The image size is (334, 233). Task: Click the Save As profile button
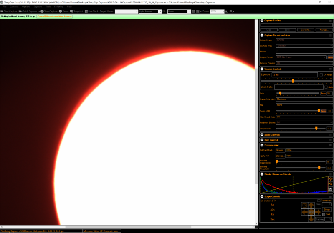click(306, 30)
